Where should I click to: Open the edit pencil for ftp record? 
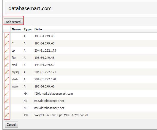click(7, 58)
